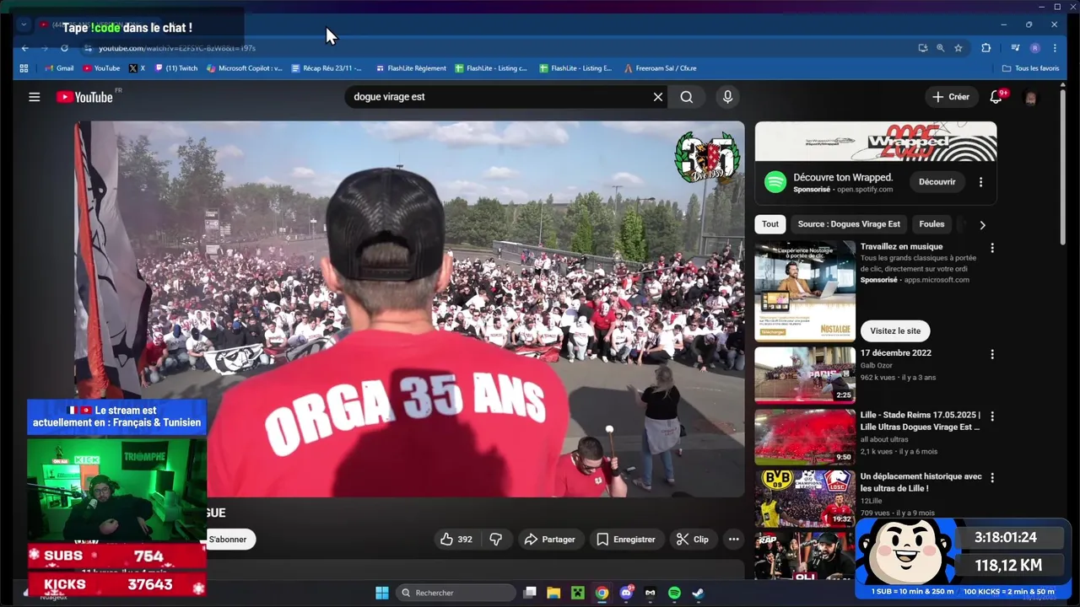Open the YouTube account avatar menu

(x=1030, y=98)
